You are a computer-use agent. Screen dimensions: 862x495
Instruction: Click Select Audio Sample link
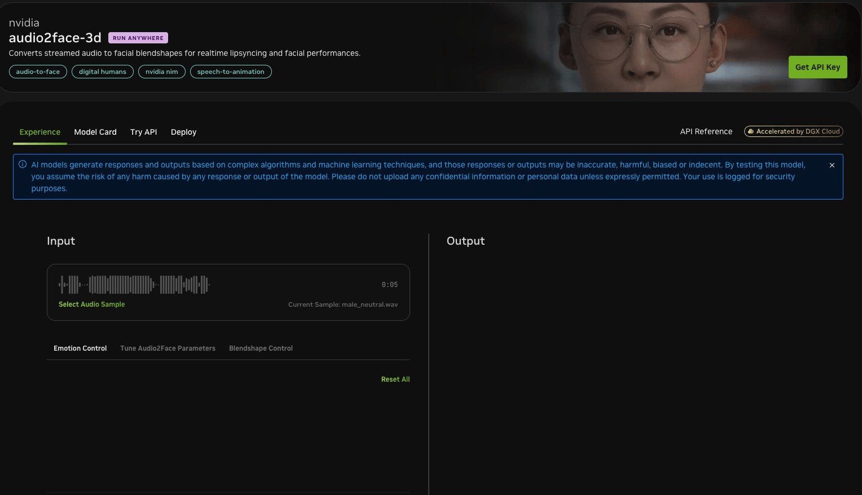(92, 304)
